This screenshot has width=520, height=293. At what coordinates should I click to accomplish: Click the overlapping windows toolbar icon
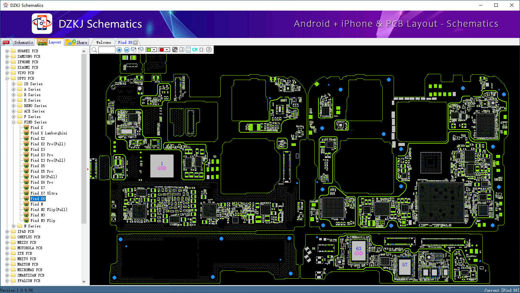coord(175,50)
